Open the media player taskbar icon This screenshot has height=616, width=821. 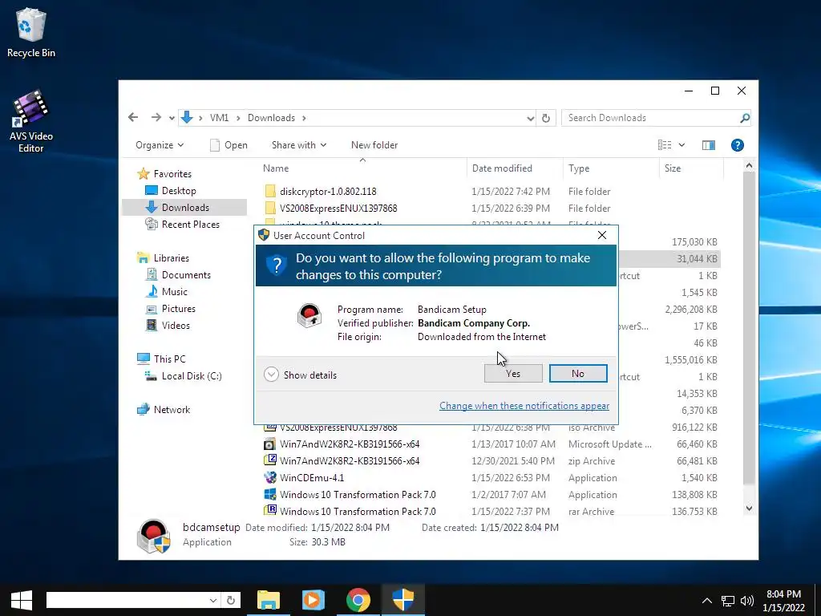click(x=313, y=600)
